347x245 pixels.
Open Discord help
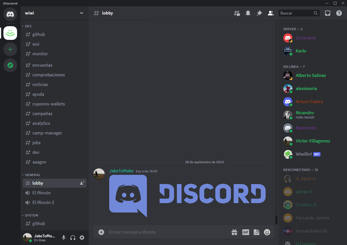[x=339, y=13]
